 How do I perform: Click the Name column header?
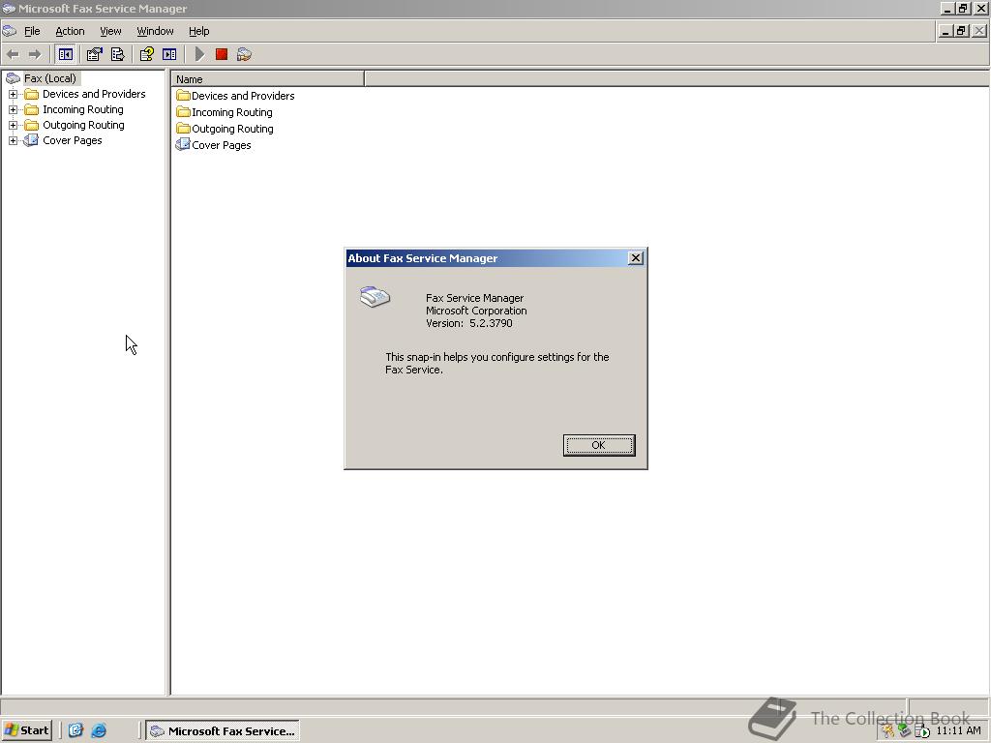point(267,79)
